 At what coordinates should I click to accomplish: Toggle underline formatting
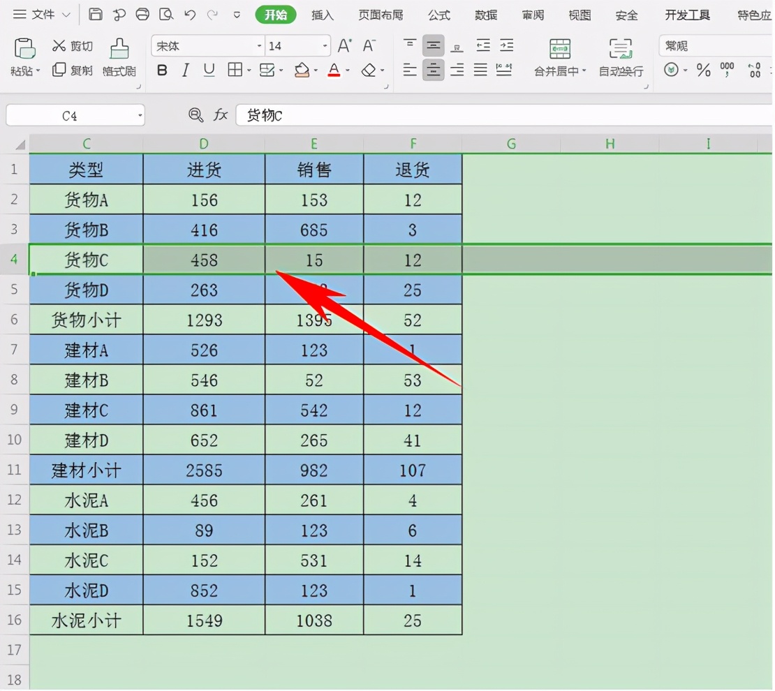tap(207, 69)
